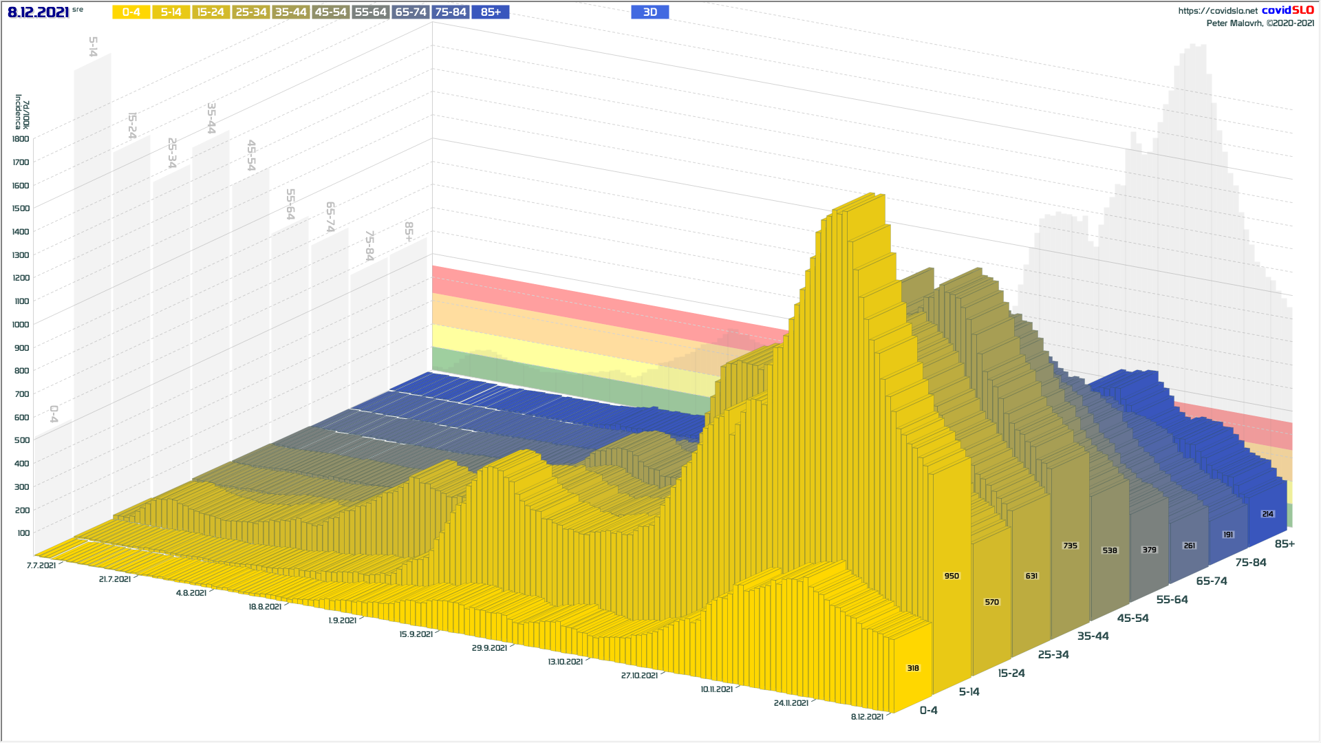Select the 13.10.2021 axis date tick

[565, 662]
